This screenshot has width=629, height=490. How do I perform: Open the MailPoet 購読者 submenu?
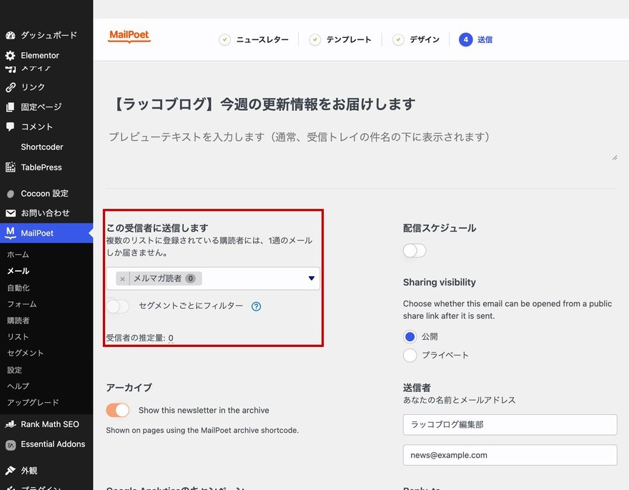coord(18,320)
